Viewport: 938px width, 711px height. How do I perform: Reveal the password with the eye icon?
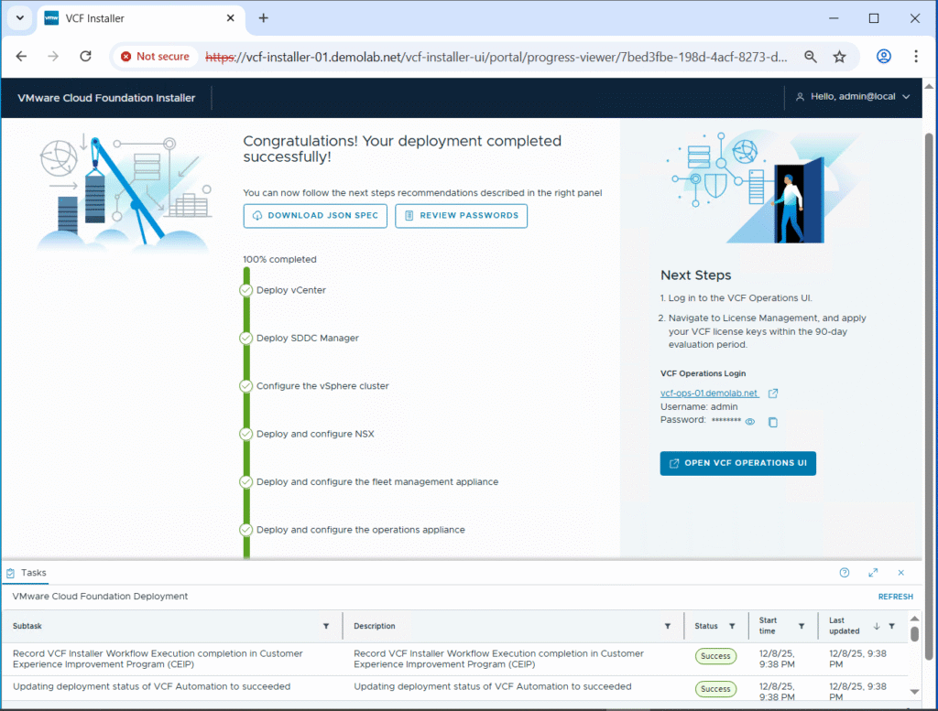point(749,422)
